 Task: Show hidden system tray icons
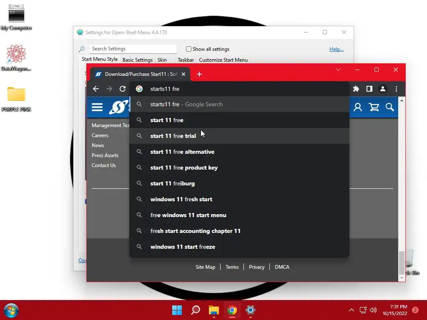pyautogui.click(x=352, y=310)
